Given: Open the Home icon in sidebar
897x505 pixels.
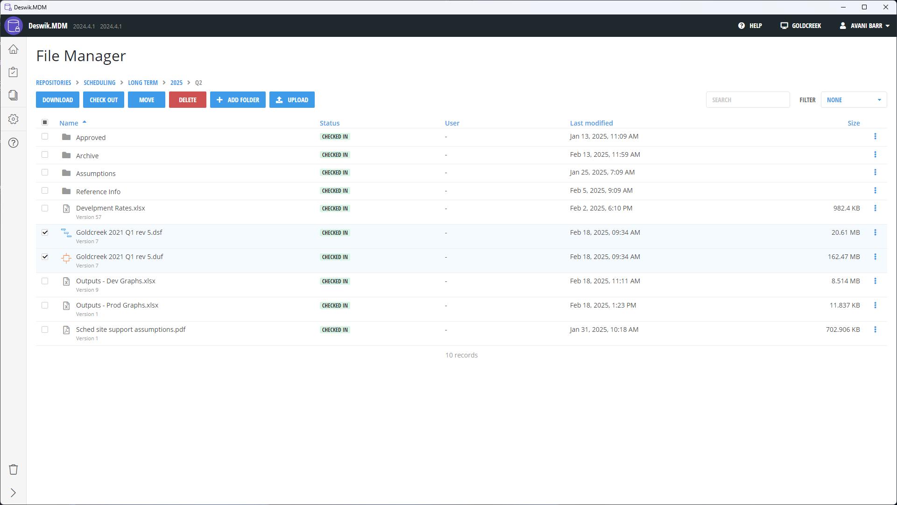Looking at the screenshot, I should coord(13,49).
